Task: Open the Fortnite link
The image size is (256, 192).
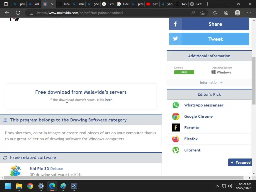Action: [x=192, y=127]
